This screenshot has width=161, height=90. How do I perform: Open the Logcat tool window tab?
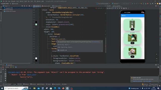pyautogui.click(x=48, y=84)
